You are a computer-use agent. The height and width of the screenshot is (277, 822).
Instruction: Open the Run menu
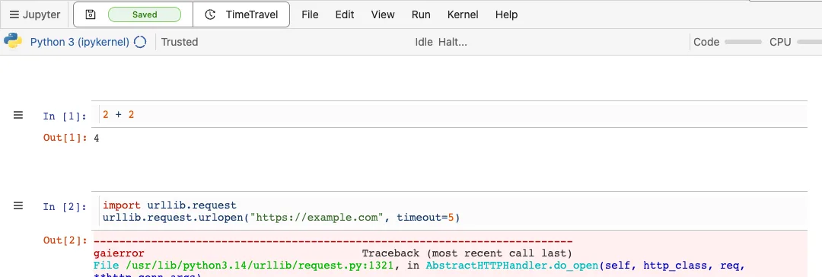(x=421, y=14)
